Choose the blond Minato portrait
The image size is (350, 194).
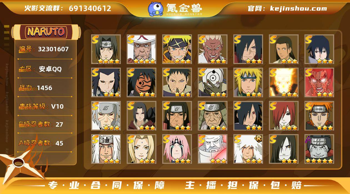point(248,83)
